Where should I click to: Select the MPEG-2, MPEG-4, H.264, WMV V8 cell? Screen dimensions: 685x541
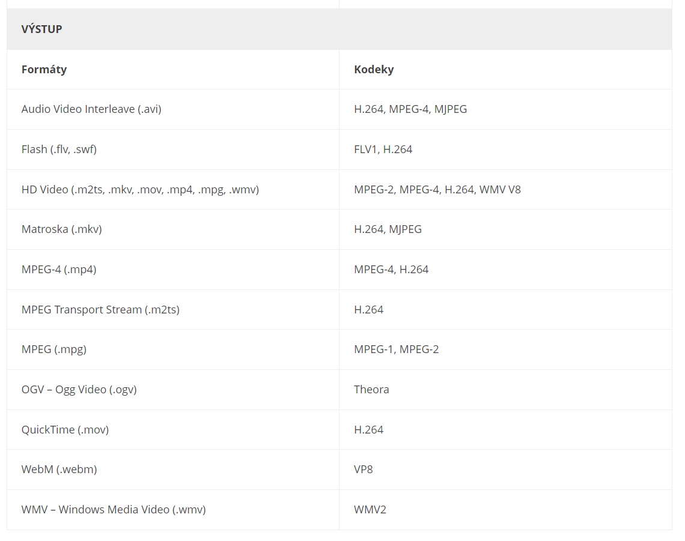coord(505,190)
